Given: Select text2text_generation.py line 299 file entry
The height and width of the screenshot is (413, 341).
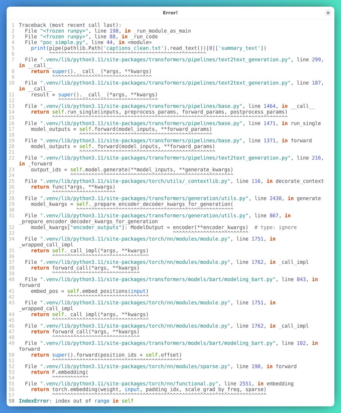Looking at the screenshot, I should [171, 62].
